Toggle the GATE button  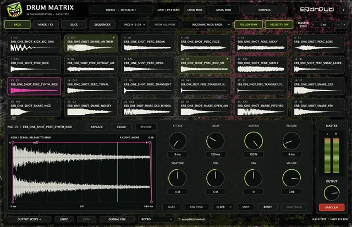pos(171,207)
